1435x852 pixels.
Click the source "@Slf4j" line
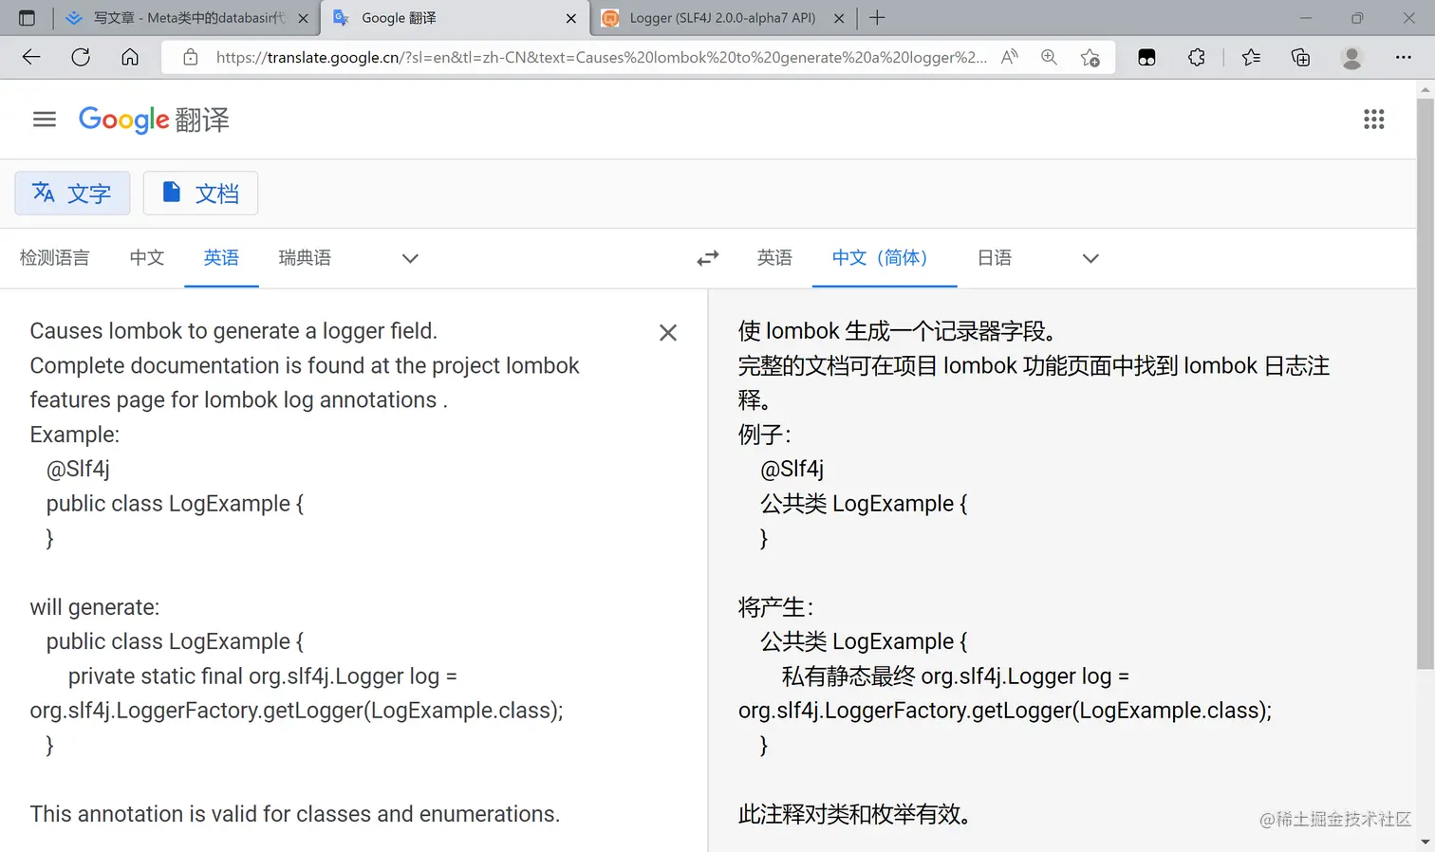[78, 469]
